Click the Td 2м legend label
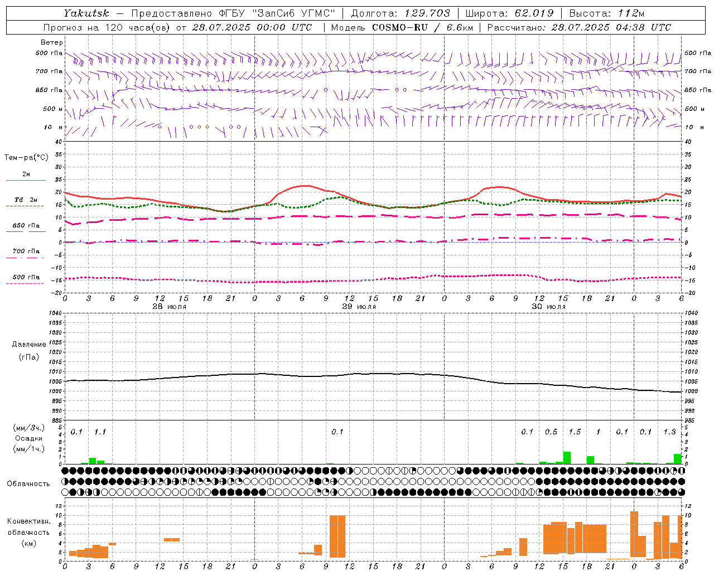Viewport: 714px width, 571px height. tap(26, 200)
